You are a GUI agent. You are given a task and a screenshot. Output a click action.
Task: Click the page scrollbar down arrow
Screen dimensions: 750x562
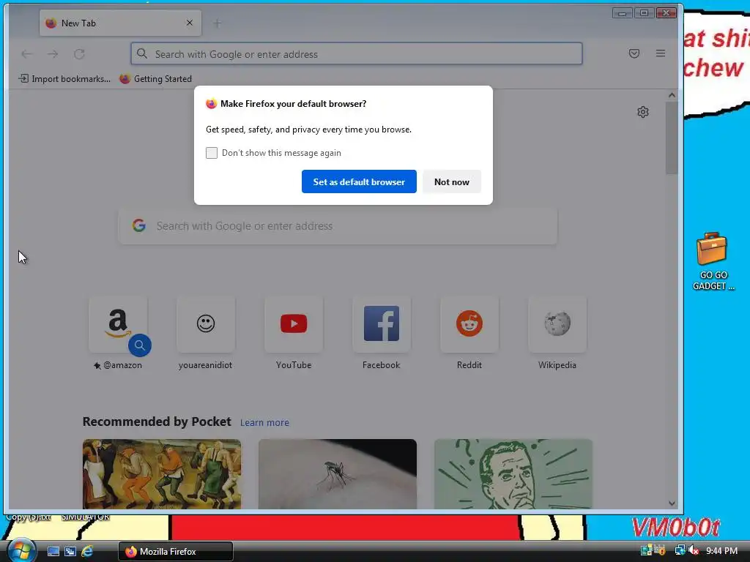(672, 503)
